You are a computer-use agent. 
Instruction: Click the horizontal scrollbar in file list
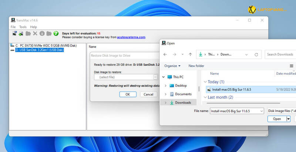243,103
